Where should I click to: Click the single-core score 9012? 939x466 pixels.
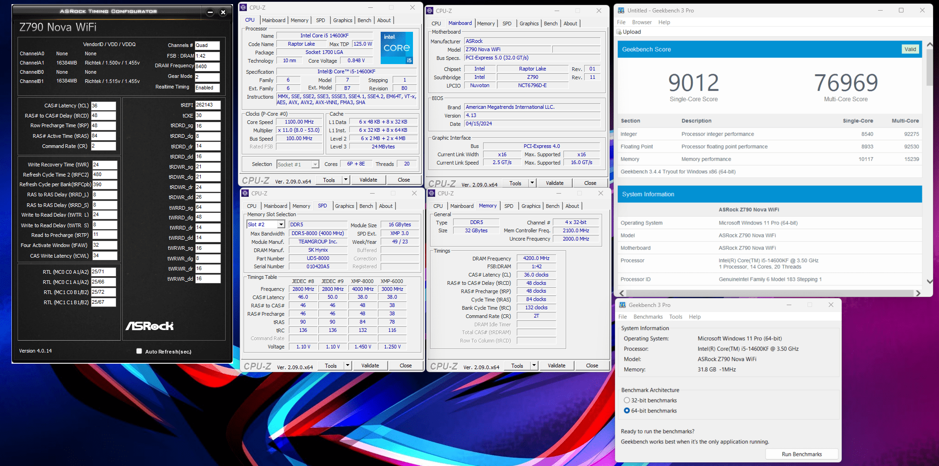coord(694,83)
